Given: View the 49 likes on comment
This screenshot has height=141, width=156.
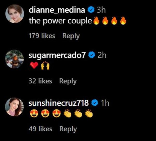Looking at the screenshot, I should (x=40, y=129).
